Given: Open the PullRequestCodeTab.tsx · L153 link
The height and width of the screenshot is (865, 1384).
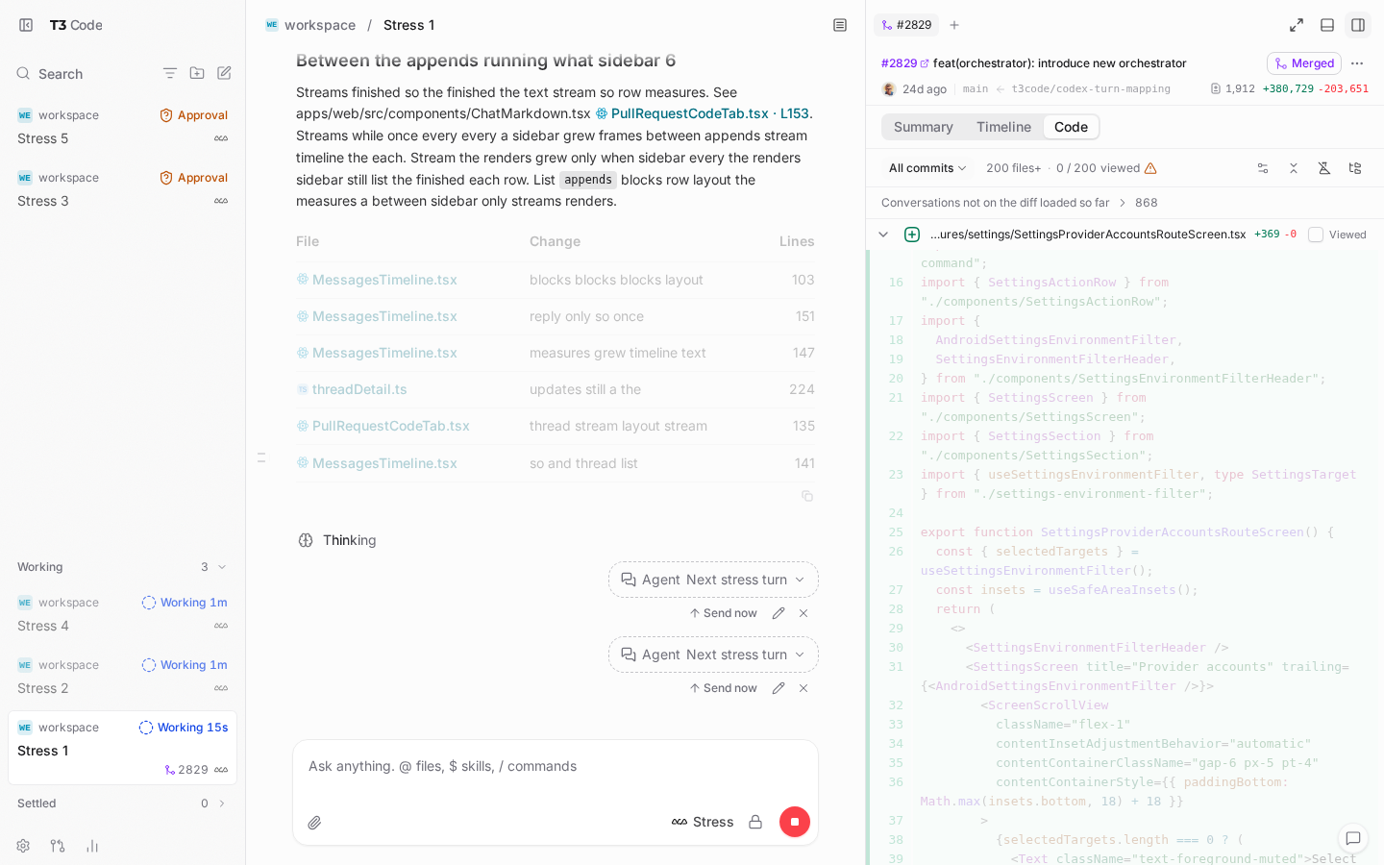Looking at the screenshot, I should [703, 113].
